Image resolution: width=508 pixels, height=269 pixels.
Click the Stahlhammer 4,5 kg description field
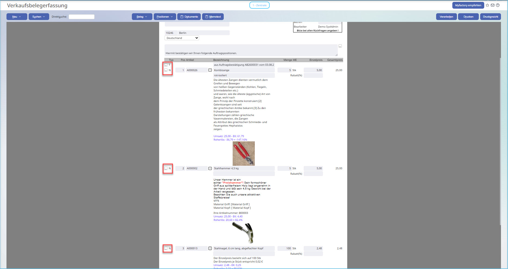pos(244,168)
